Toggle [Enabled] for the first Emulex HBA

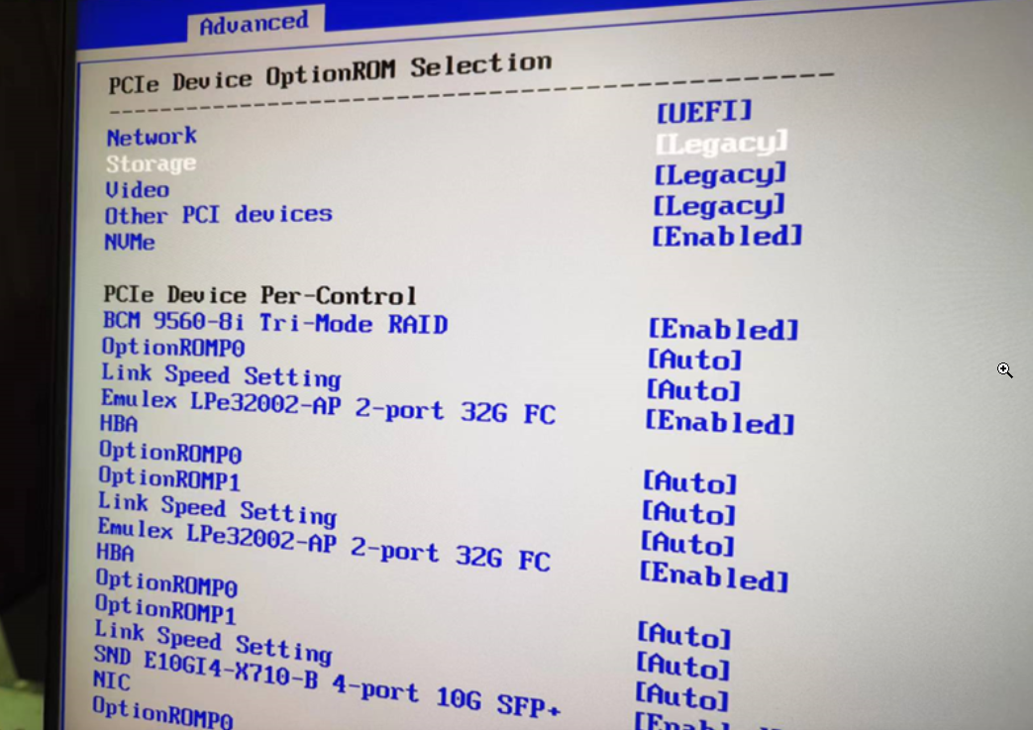(x=719, y=423)
